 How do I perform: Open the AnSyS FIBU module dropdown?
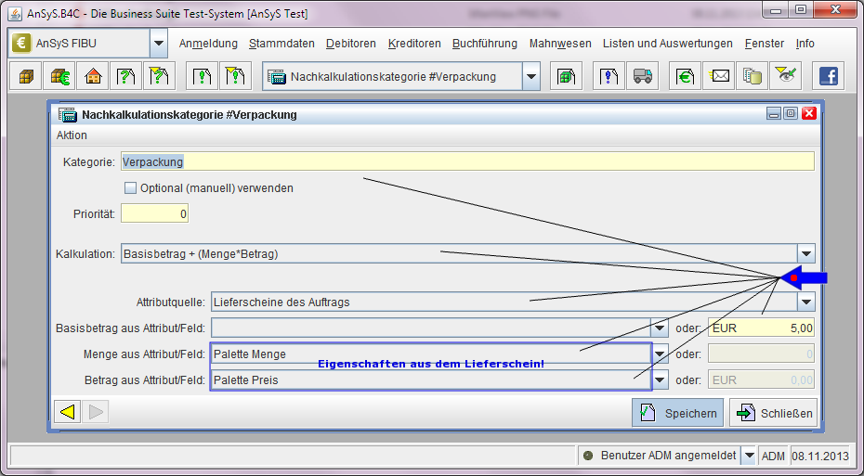tap(159, 44)
